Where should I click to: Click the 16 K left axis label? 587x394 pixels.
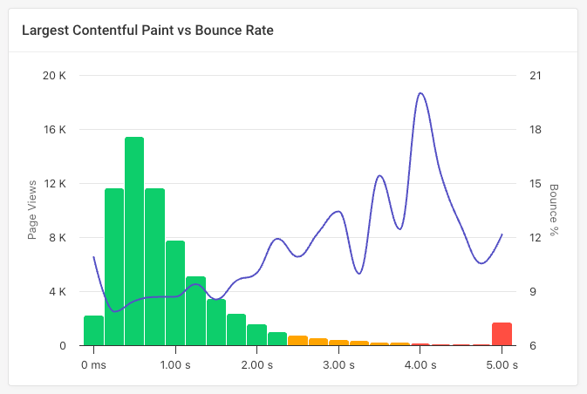pos(54,130)
